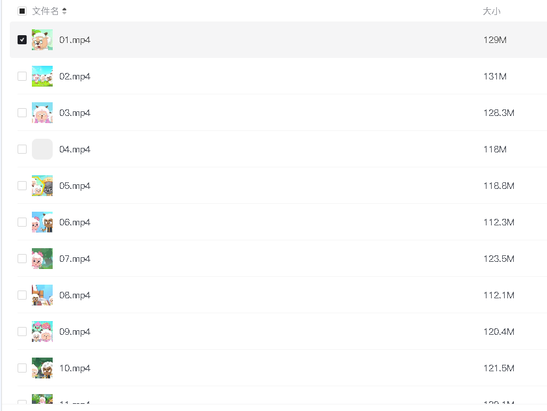
Task: Click the 05.mp4 video thumbnail icon
Action: (x=42, y=186)
